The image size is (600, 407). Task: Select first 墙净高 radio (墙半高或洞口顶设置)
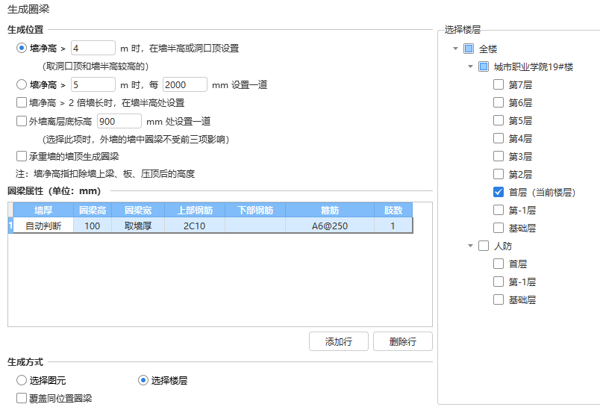pyautogui.click(x=22, y=48)
